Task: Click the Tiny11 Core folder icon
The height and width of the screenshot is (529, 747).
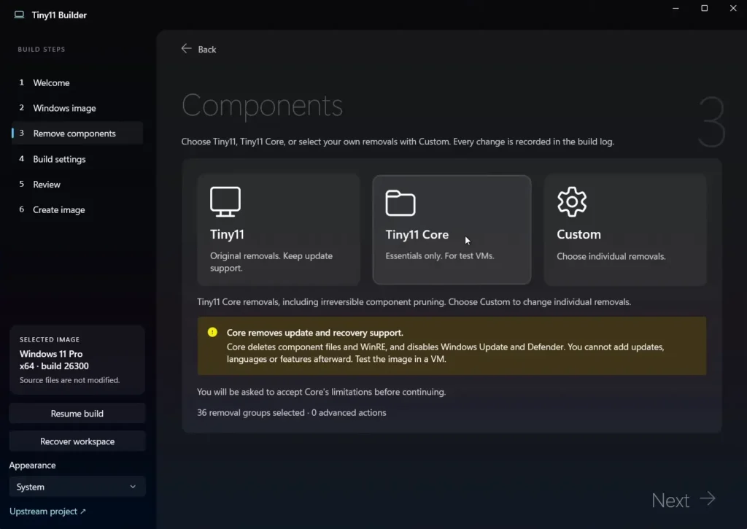Action: tap(400, 203)
